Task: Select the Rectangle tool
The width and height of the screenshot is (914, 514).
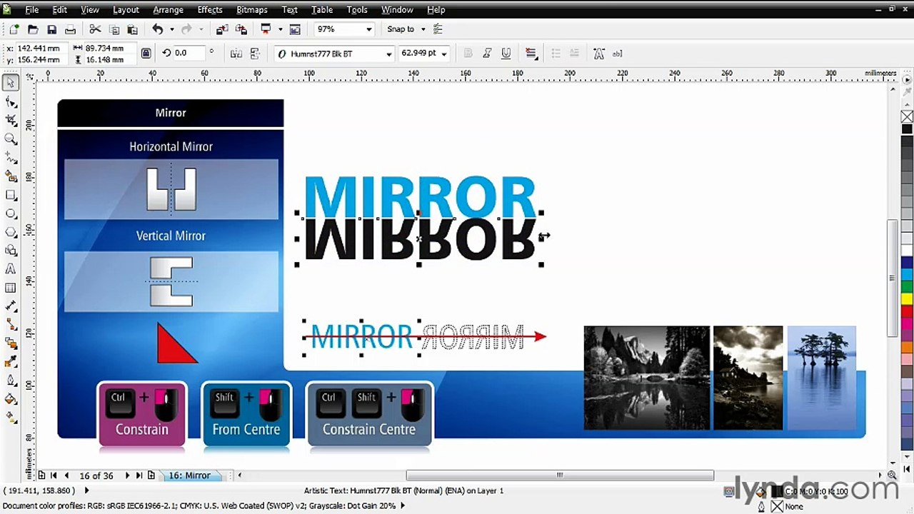Action: point(11,195)
